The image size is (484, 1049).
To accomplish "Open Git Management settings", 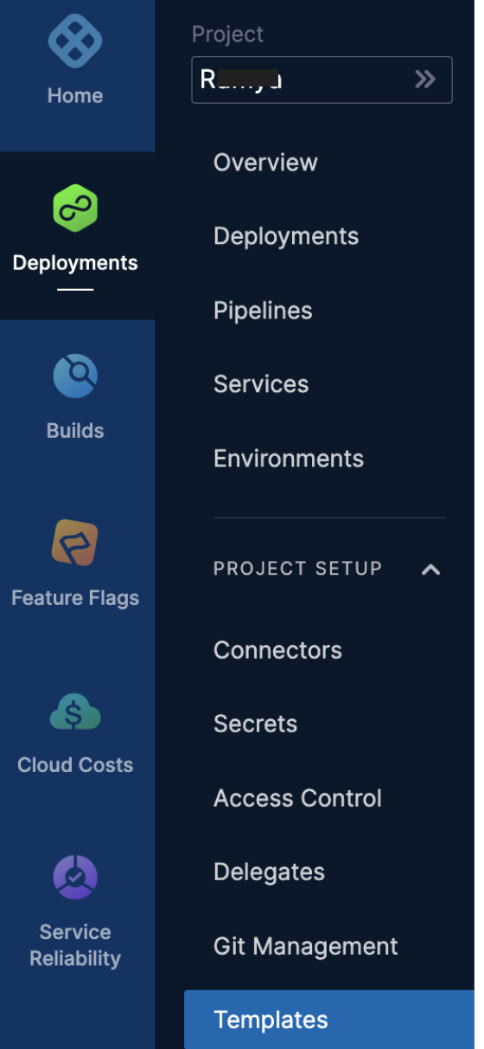I will [306, 946].
